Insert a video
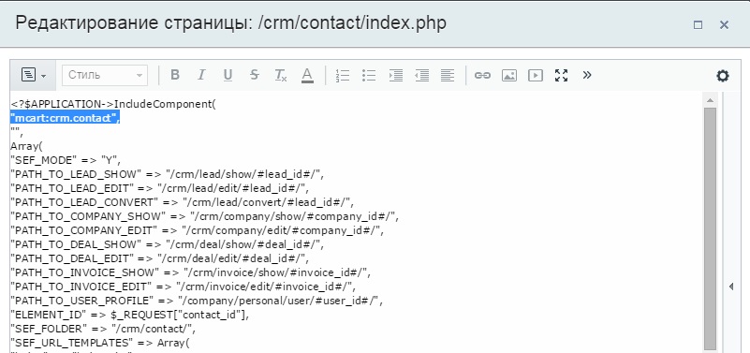This screenshot has width=750, height=353. tap(536, 75)
